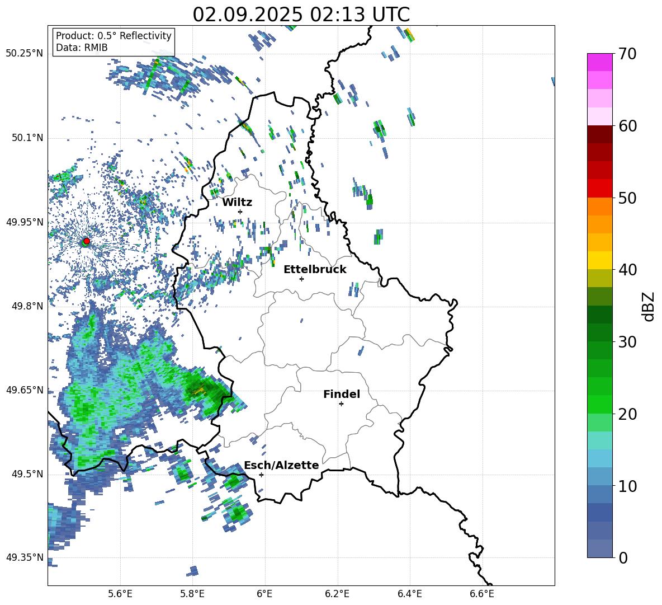Pick the orange swatch just below 50
Image resolution: width=662 pixels, height=605 pixels.
599,207
